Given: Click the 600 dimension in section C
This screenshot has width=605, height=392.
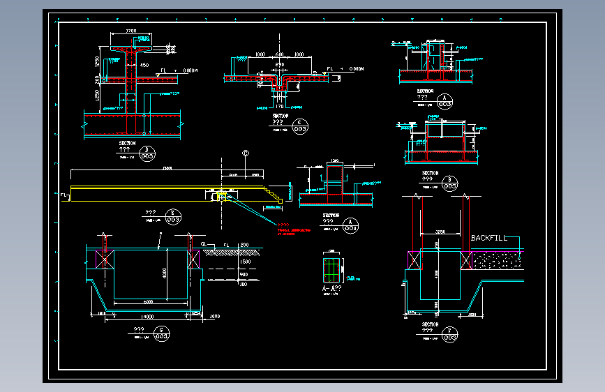Looking at the screenshot, I should pyautogui.click(x=279, y=54).
